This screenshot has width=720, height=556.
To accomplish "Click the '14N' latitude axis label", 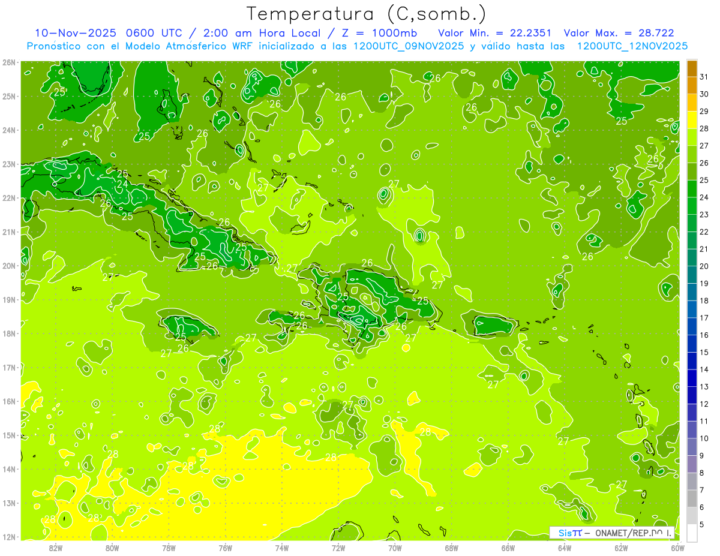I will 9,469.
